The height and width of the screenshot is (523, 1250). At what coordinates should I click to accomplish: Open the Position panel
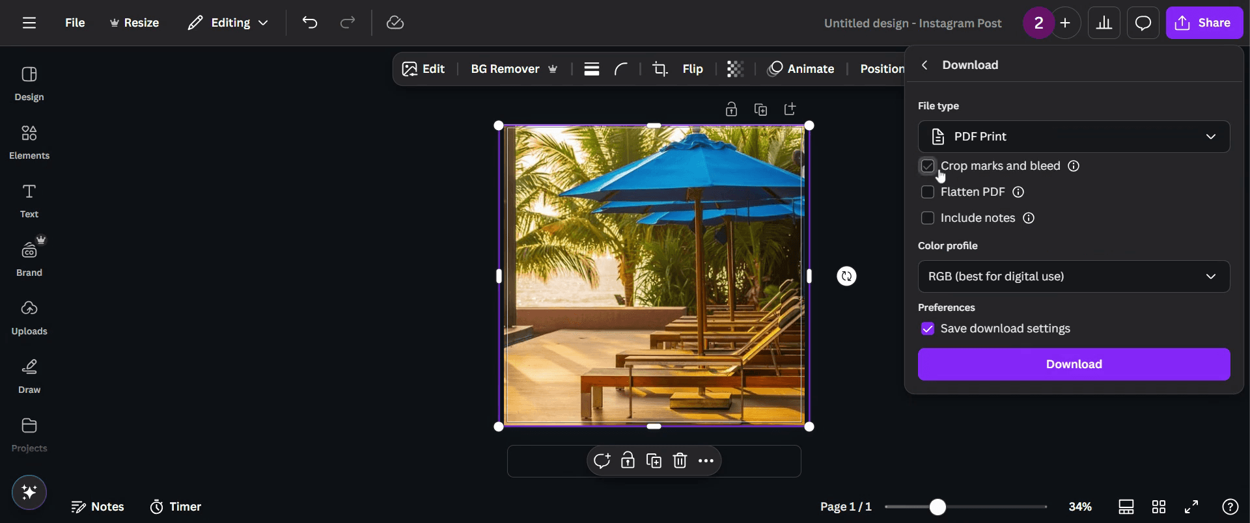tap(882, 69)
